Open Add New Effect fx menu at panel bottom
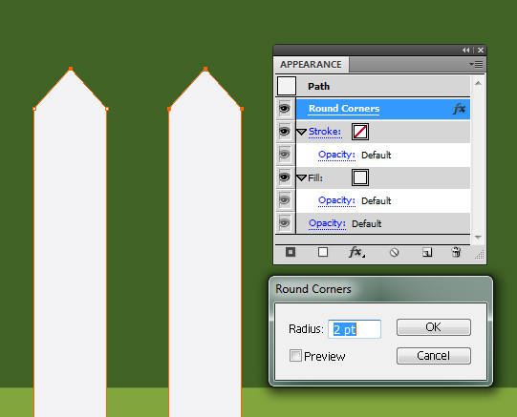 pos(356,252)
